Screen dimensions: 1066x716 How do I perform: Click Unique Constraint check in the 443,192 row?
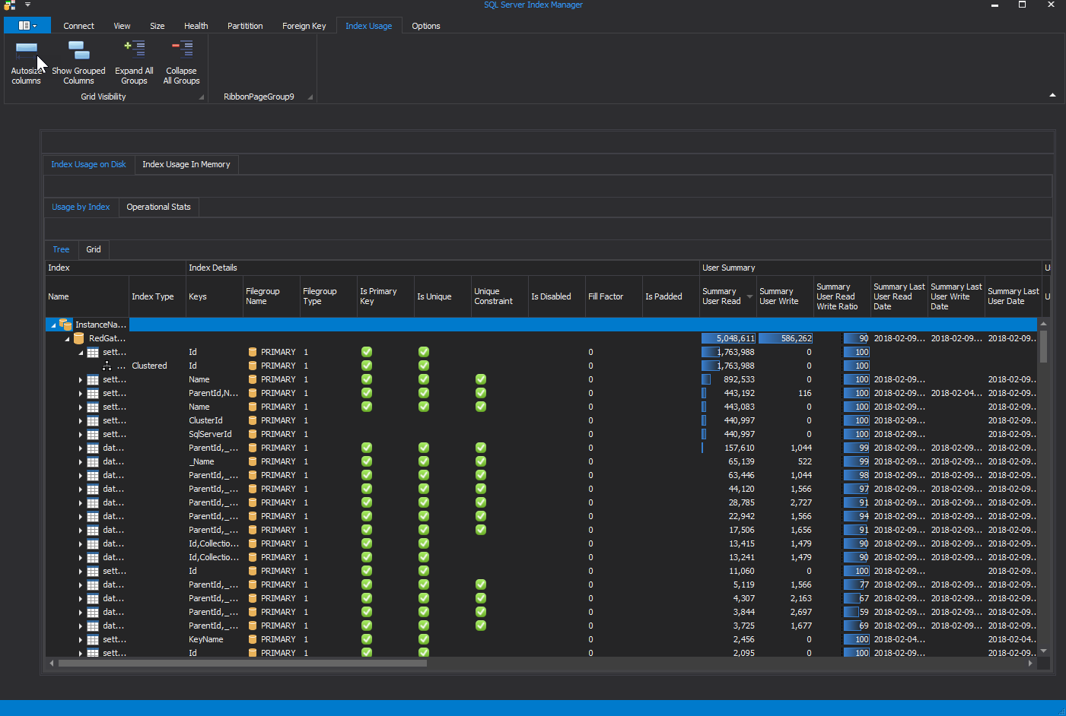pos(481,393)
